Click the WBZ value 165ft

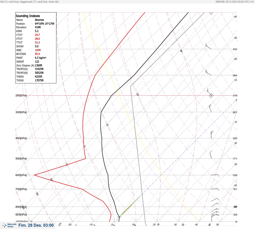tap(38, 50)
